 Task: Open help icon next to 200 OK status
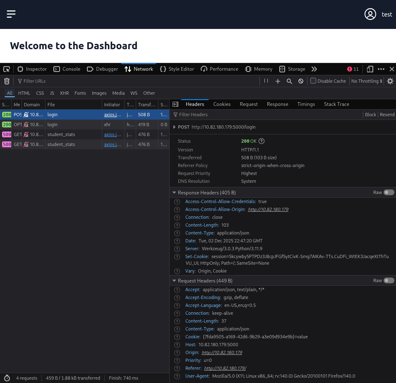pyautogui.click(x=262, y=141)
